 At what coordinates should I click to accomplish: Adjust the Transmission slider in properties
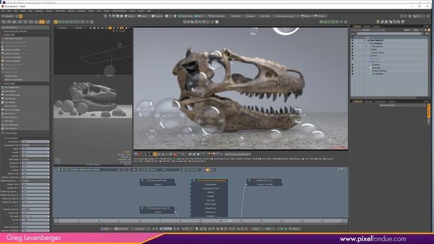pyautogui.click(x=35, y=142)
